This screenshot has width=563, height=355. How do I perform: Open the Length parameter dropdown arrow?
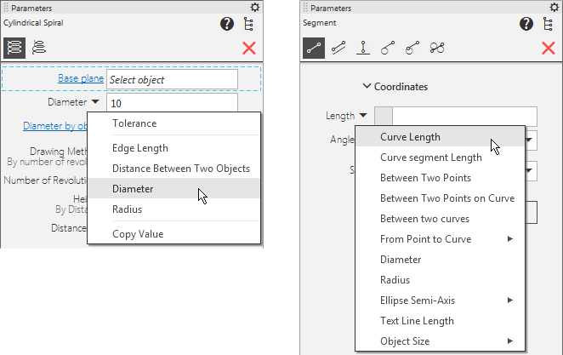363,116
